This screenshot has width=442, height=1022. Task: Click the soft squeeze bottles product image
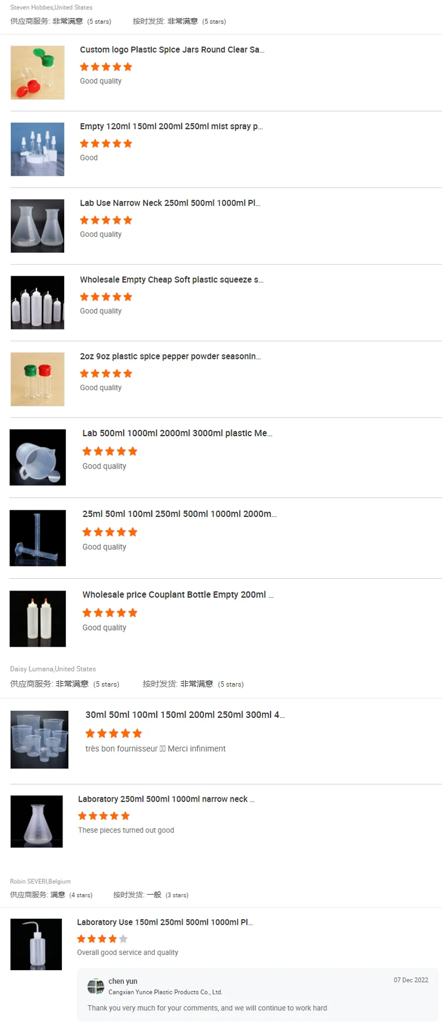click(x=37, y=302)
